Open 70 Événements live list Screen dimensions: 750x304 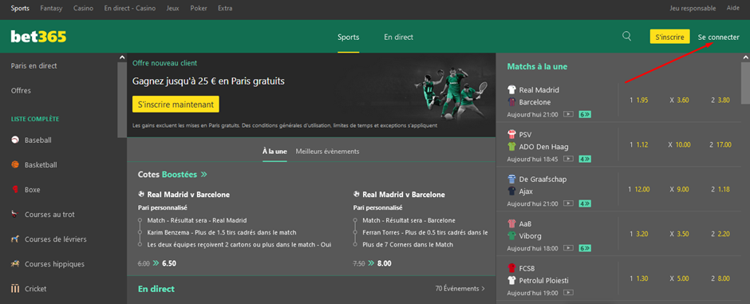pos(460,289)
